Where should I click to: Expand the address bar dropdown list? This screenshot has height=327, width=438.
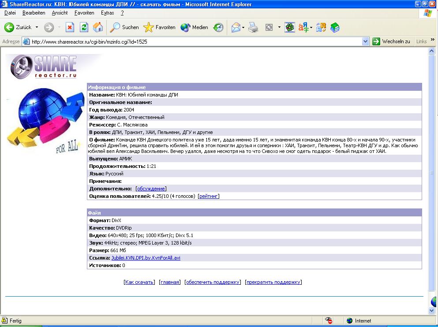365,41
